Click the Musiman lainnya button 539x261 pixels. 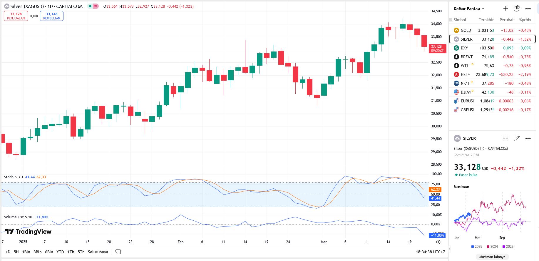[492, 257]
